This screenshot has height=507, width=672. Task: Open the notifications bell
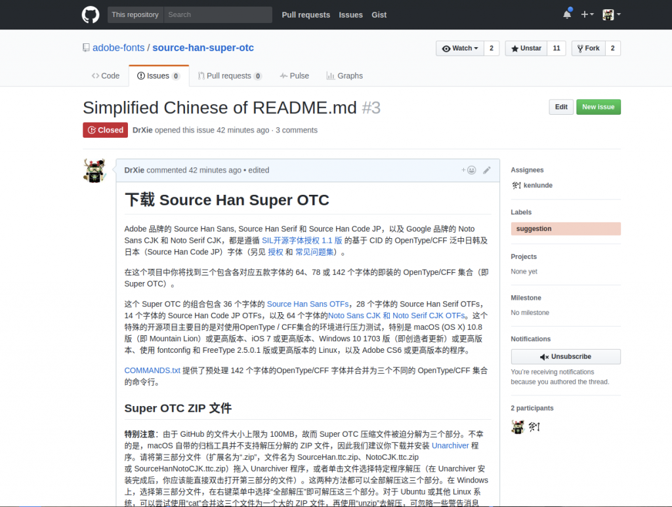click(567, 14)
